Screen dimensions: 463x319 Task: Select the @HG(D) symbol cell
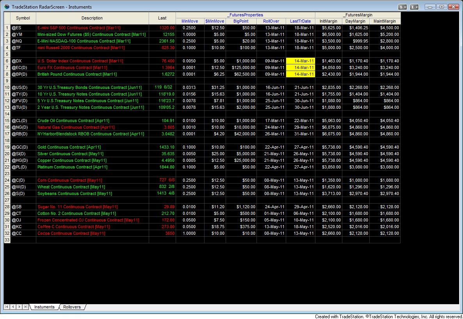(23, 161)
